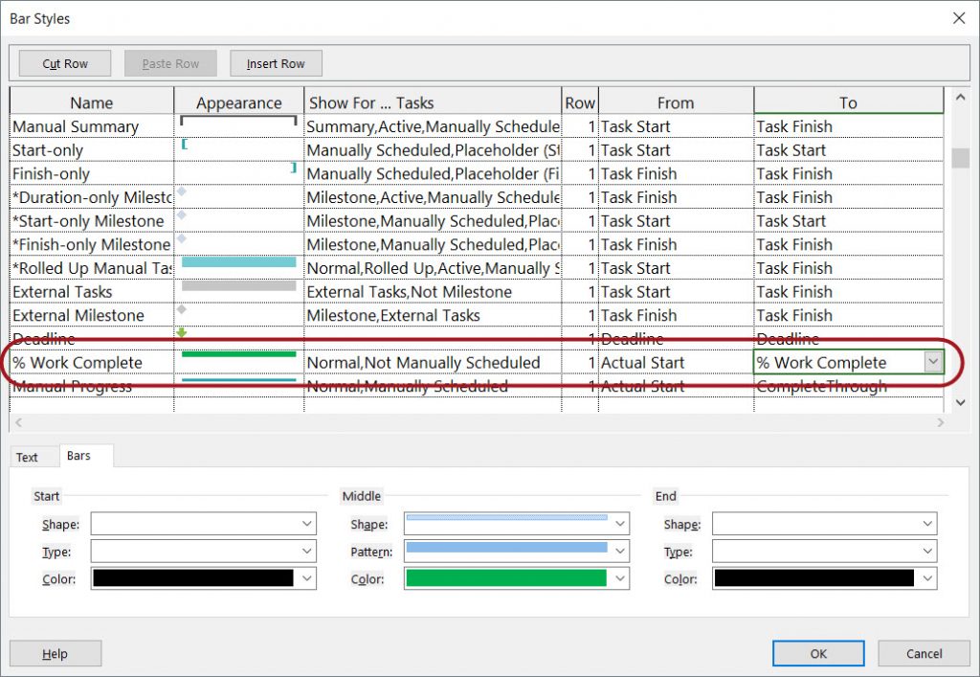Select the *Finish-only Milestone name cell
980x677 pixels.
pos(92,244)
